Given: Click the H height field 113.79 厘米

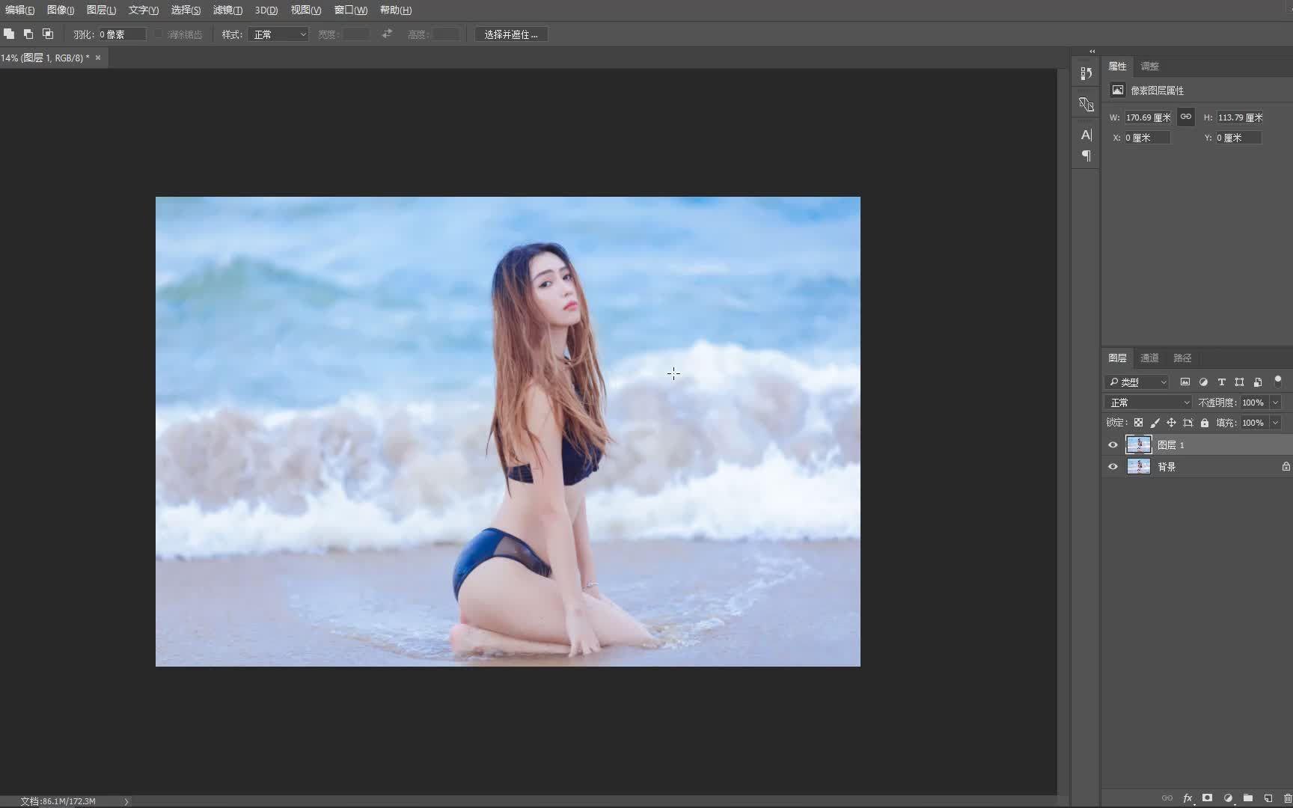Looking at the screenshot, I should click(1240, 117).
